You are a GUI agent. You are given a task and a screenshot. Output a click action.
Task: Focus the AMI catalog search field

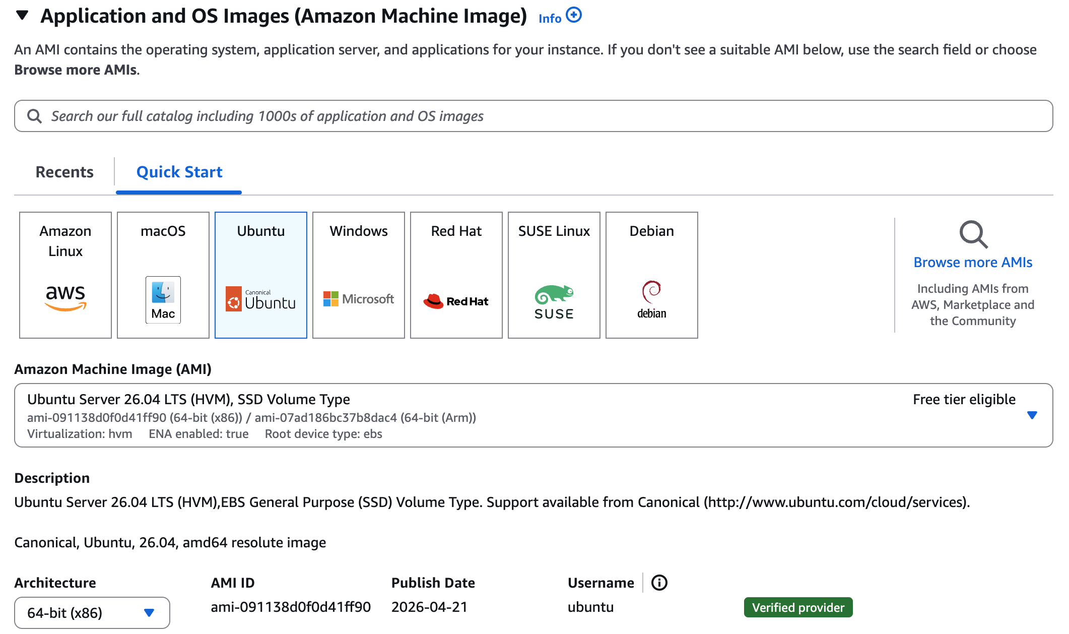533,116
